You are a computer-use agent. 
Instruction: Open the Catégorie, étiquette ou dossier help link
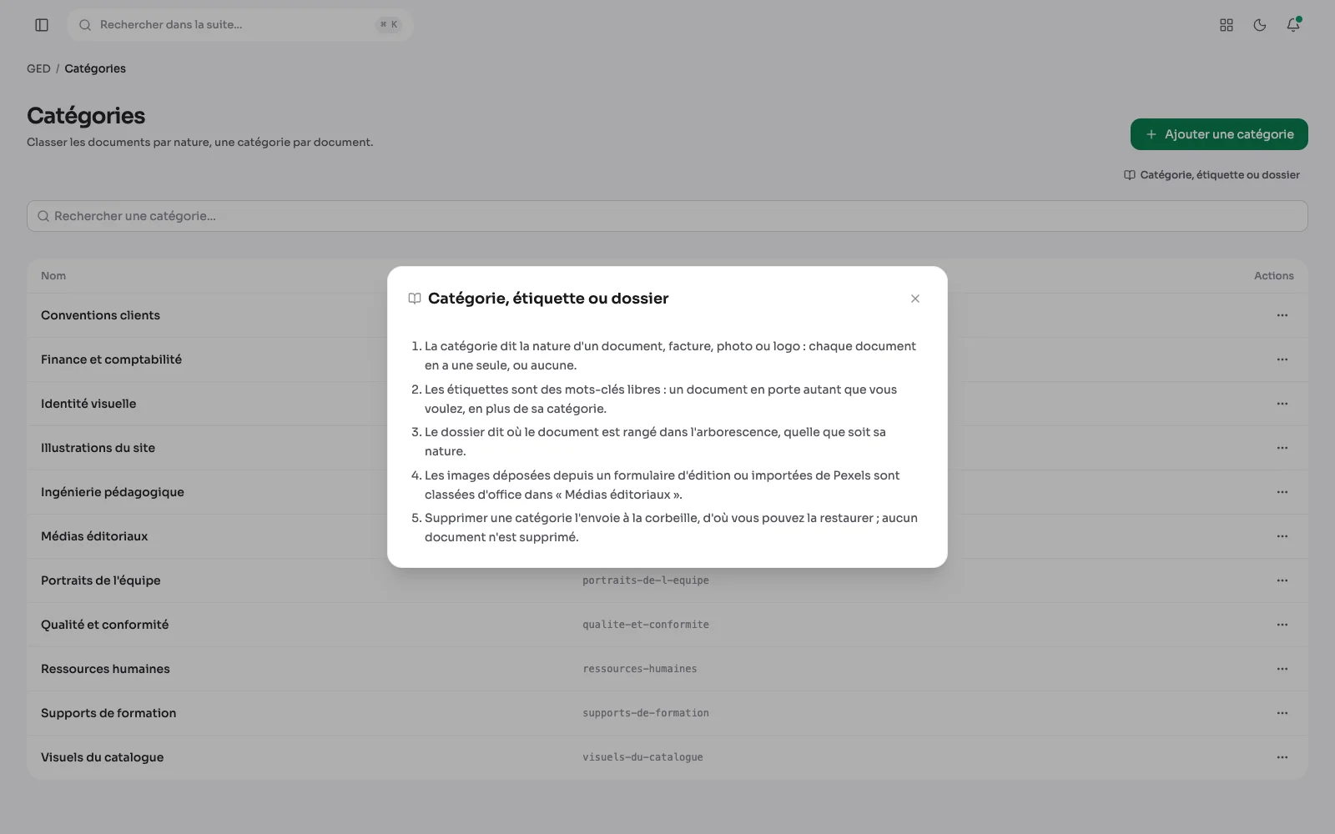pyautogui.click(x=1212, y=175)
